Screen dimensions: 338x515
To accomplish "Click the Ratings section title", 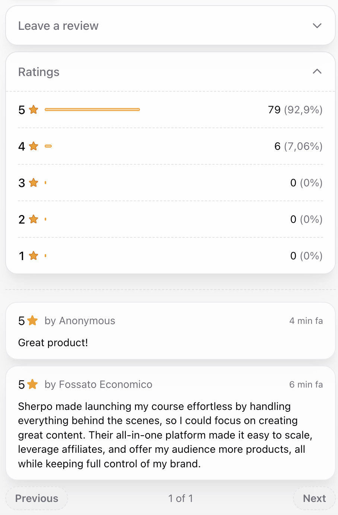I will tap(39, 72).
